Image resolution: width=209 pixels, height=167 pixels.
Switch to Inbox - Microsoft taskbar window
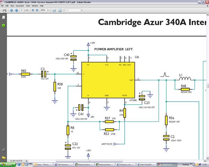coord(43,165)
